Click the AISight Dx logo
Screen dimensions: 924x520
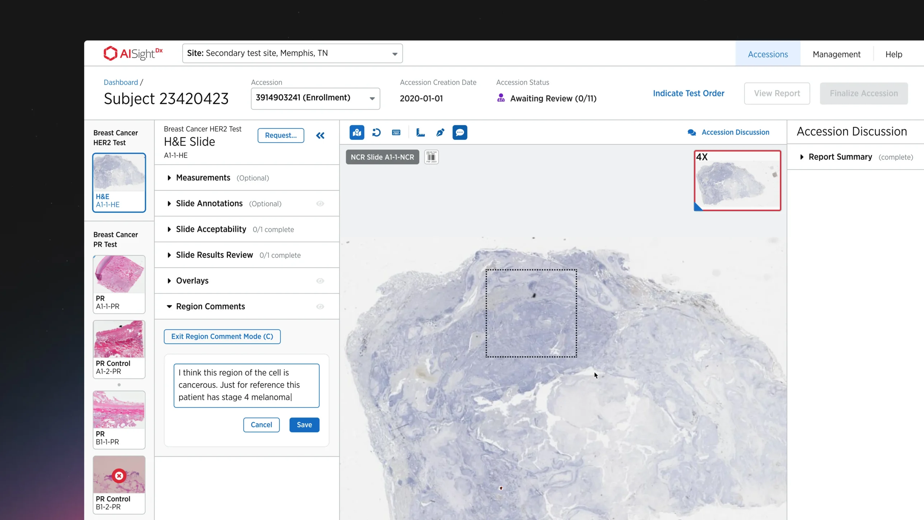tap(133, 53)
